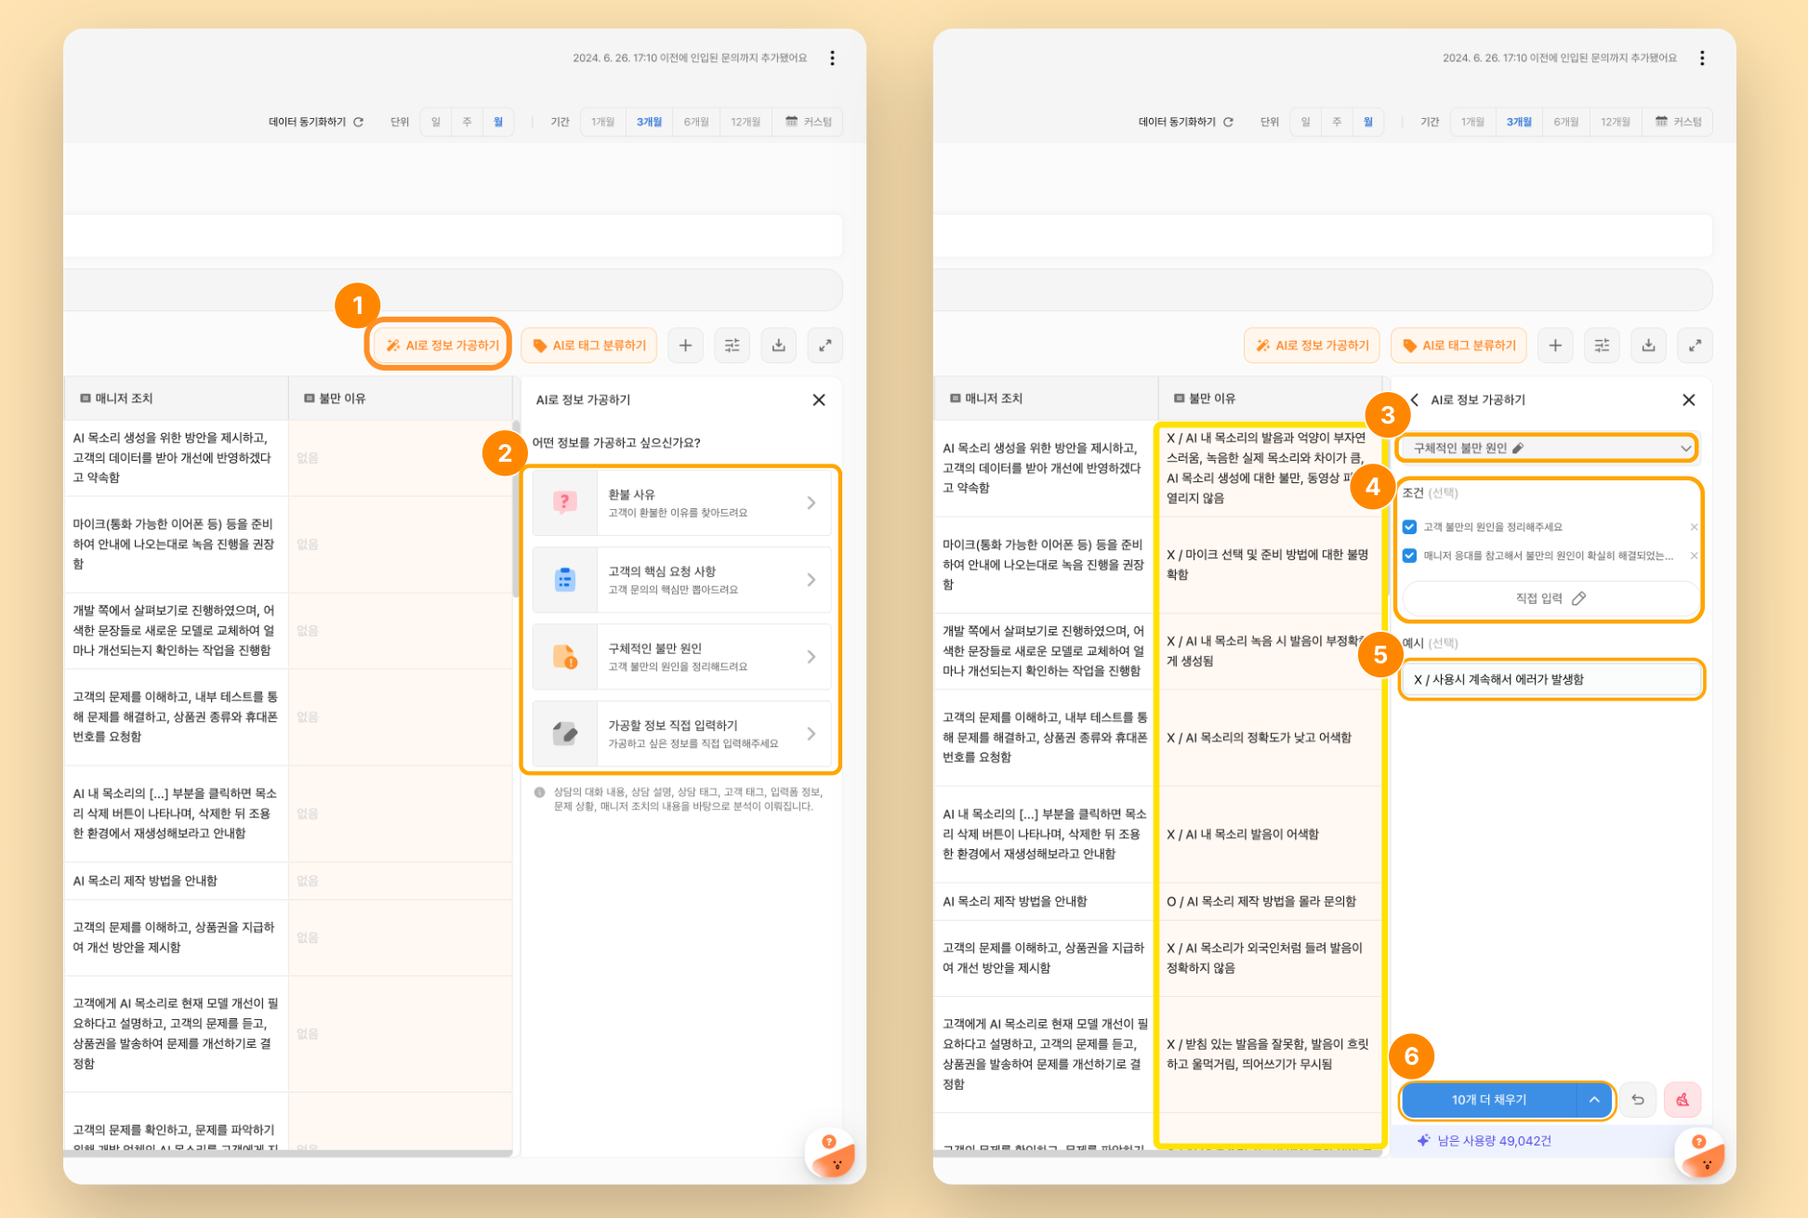
Task: Click the pink broom clear icon
Action: (x=1682, y=1100)
